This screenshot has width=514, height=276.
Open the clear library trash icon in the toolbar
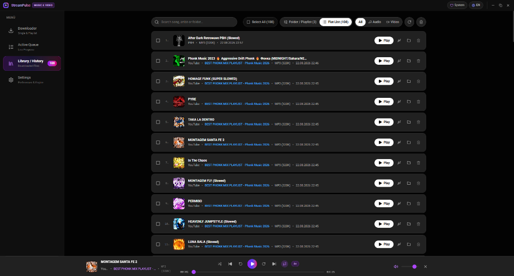(421, 22)
